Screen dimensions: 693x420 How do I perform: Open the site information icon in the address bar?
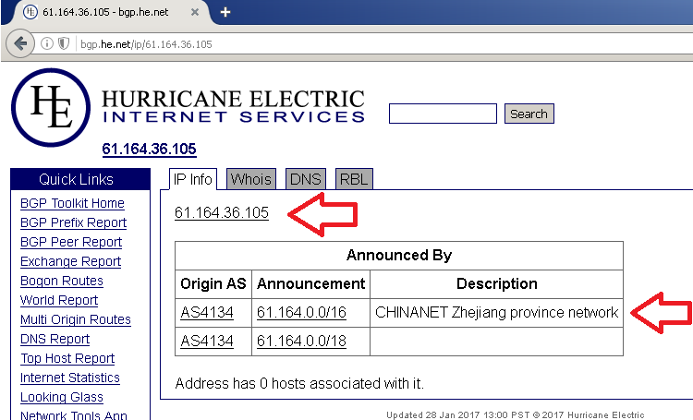click(x=47, y=43)
